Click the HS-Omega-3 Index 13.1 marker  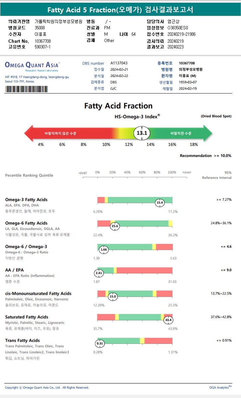click(x=142, y=133)
